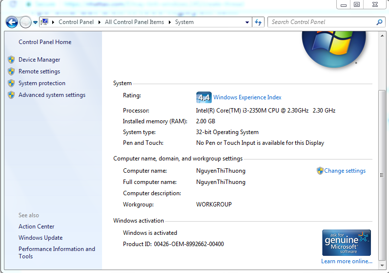This screenshot has width=389, height=273.
Task: Click the Forward navigation arrow button
Action: coord(25,22)
